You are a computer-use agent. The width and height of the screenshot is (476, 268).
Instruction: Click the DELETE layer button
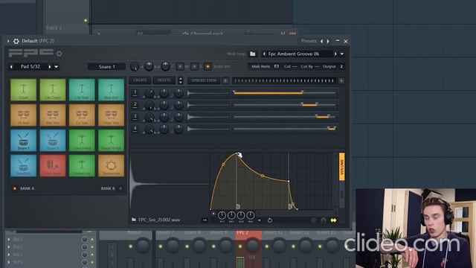164,80
